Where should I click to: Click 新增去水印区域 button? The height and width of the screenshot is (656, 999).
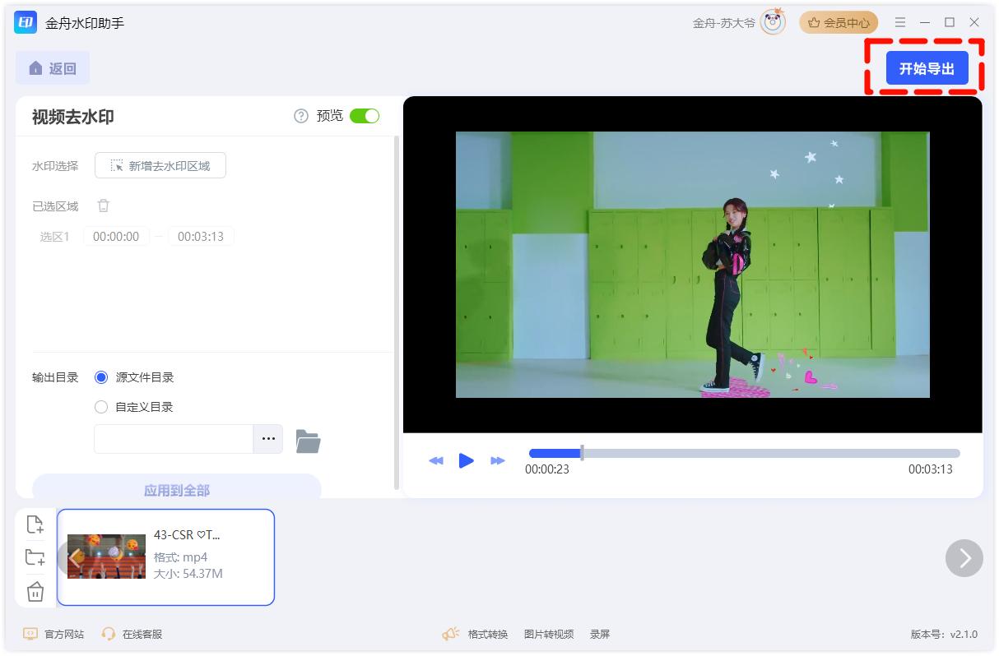(x=160, y=165)
